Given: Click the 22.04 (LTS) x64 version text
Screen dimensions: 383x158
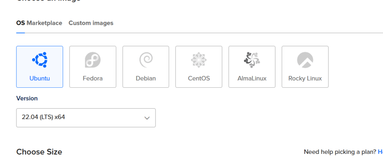Looking at the screenshot, I should (44, 117).
